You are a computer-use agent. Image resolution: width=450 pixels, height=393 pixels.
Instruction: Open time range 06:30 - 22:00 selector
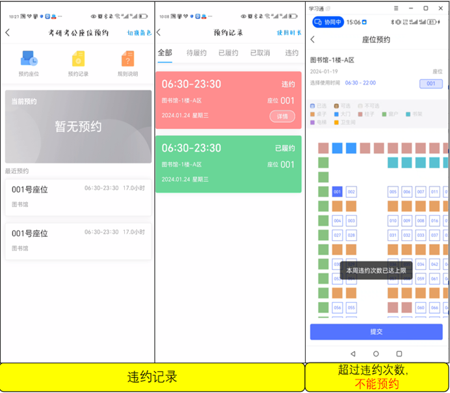360,83
